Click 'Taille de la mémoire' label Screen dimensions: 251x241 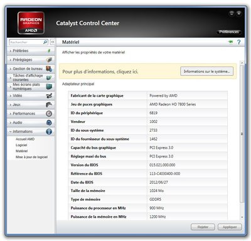pyautogui.click(x=88, y=191)
